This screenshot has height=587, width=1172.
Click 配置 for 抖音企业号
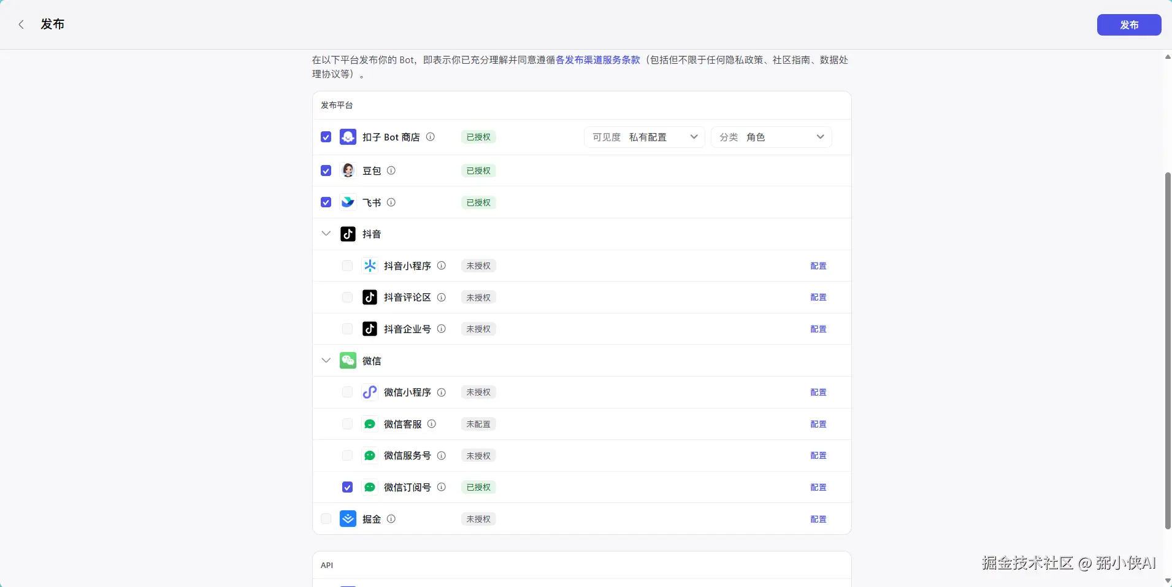[819, 329]
